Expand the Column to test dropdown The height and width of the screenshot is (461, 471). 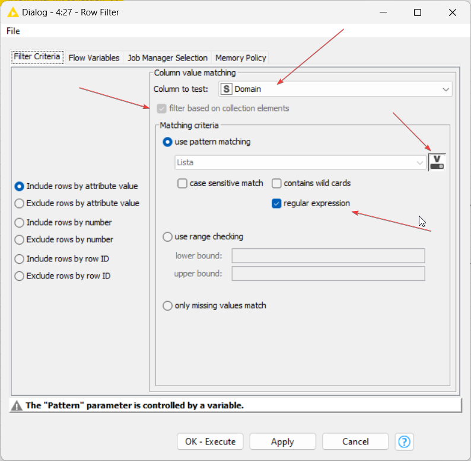click(x=445, y=89)
